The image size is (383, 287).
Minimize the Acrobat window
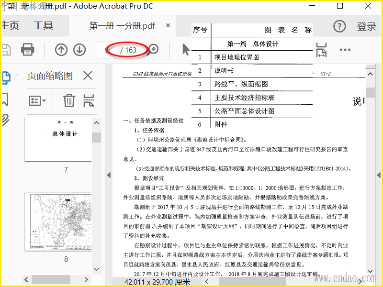click(x=312, y=6)
